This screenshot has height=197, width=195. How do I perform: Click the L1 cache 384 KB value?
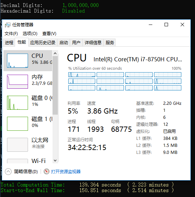pyautogui.click(x=170, y=138)
